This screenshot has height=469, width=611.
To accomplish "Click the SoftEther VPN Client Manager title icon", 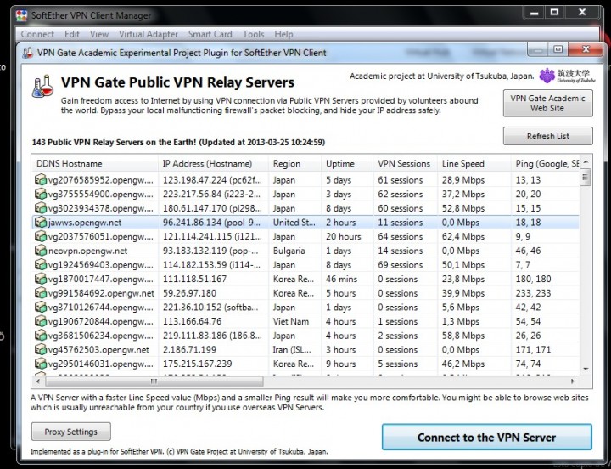I will pyautogui.click(x=22, y=15).
